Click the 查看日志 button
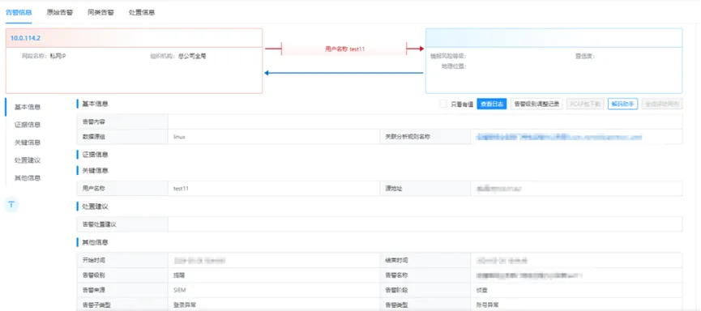The width and height of the screenshot is (701, 311). pyautogui.click(x=492, y=104)
